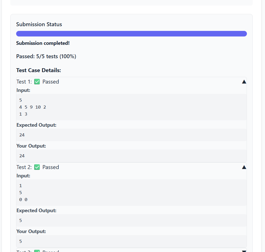265x252 pixels.
Task: Click the Input label of Test 1
Action: pos(23,90)
